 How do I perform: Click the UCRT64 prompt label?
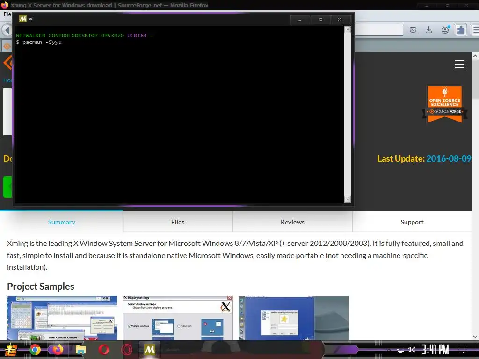pyautogui.click(x=137, y=36)
